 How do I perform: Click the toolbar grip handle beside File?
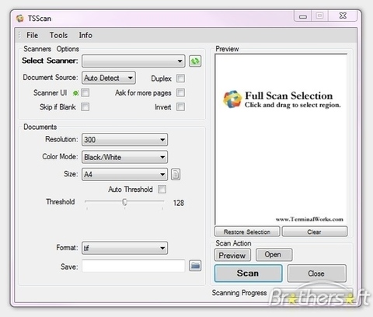tap(19, 35)
